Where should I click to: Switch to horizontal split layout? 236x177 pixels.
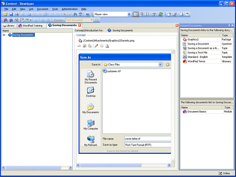[x=141, y=14]
